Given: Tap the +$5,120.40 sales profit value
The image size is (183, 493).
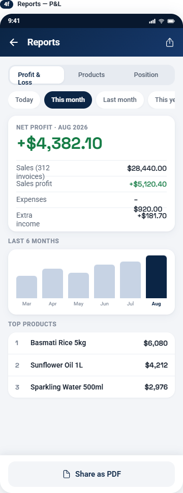Looking at the screenshot, I should click(x=148, y=184).
